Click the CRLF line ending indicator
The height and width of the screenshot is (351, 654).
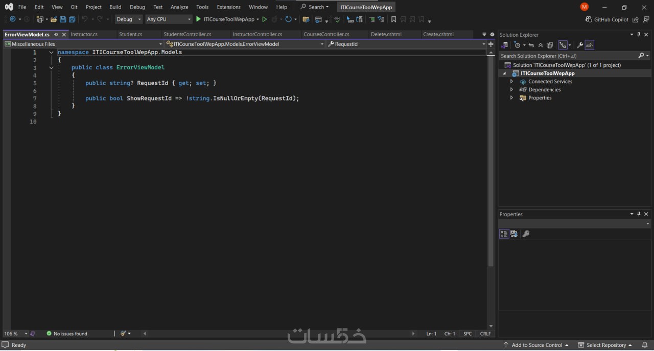click(485, 334)
